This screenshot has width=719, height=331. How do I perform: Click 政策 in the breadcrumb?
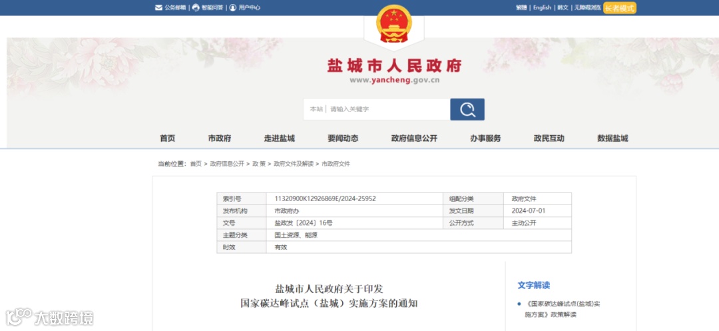point(259,164)
